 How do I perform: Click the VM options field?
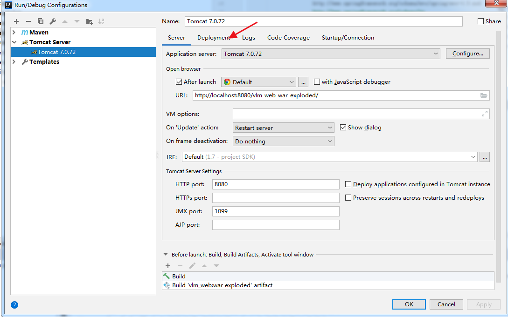(361, 114)
